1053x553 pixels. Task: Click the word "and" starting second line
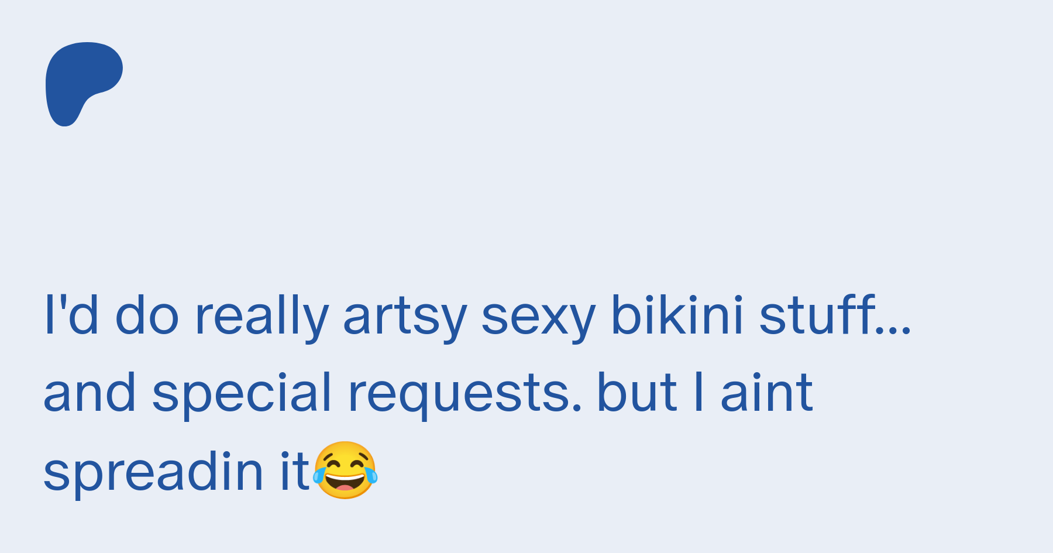(90, 392)
